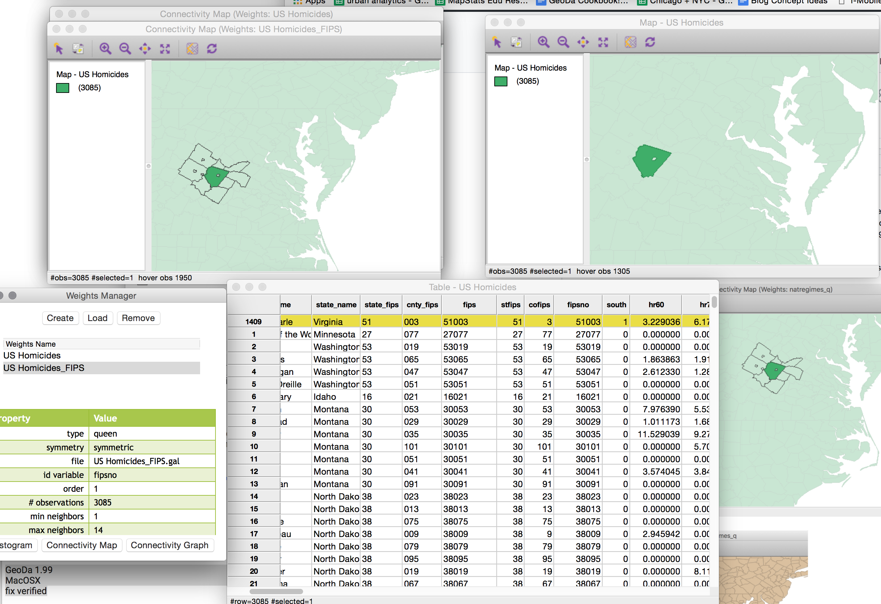Click Full Extent icon in Connectivity Map toolbar

165,49
